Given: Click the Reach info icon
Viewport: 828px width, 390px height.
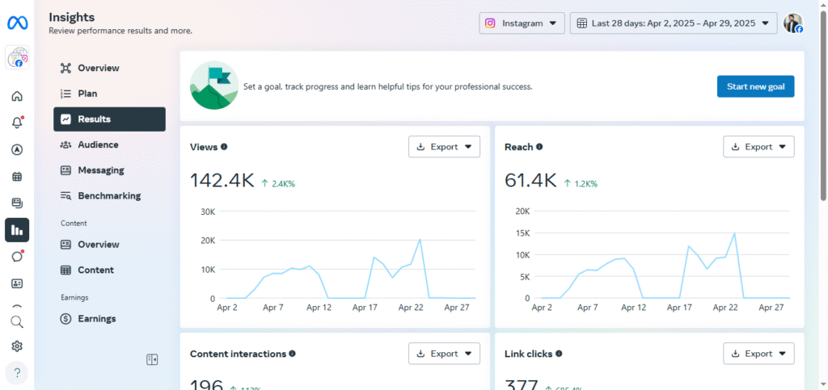Looking at the screenshot, I should pyautogui.click(x=539, y=147).
